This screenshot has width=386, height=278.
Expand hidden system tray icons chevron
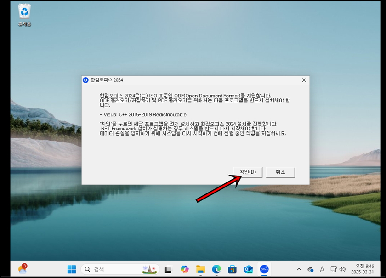click(299, 269)
